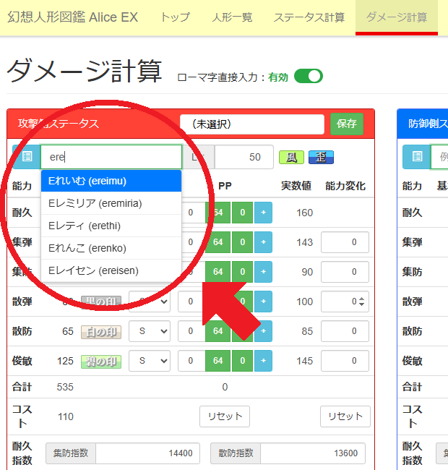Focus the 散防 PP input field
The height and width of the screenshot is (470, 448).
191,331
